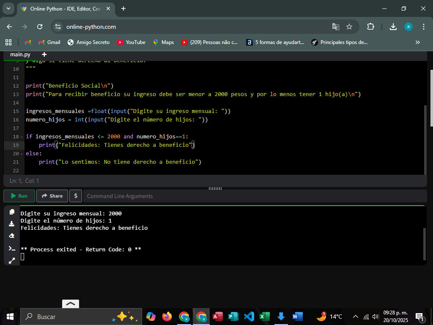Image resolution: width=433 pixels, height=325 pixels.
Task: Click the terminal prompt icon in the console sidebar
Action: (x=12, y=248)
